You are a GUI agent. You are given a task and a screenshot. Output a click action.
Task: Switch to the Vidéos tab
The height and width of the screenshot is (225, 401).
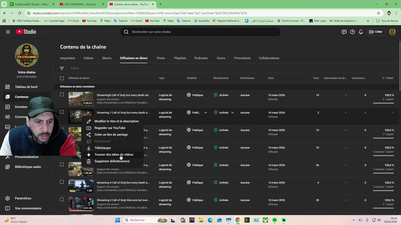[88, 58]
